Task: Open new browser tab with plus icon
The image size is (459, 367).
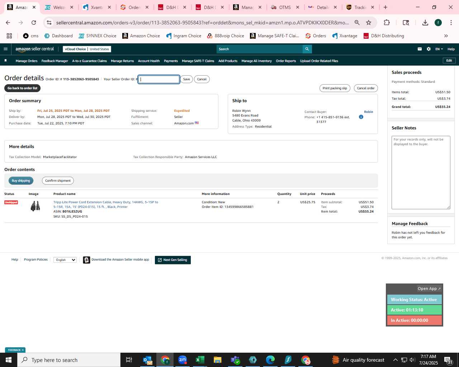Action: pyautogui.click(x=385, y=7)
